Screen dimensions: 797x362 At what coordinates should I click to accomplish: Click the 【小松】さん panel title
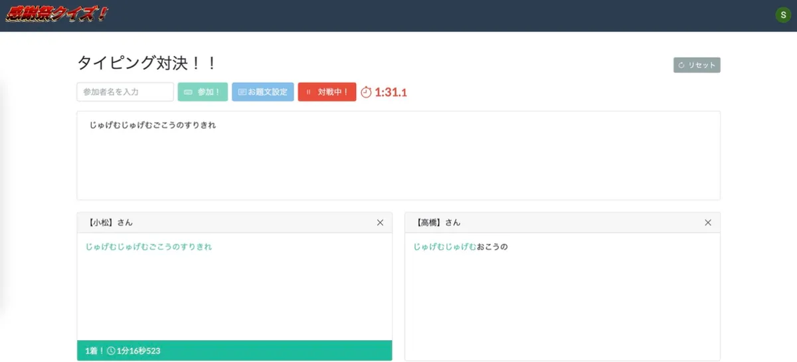tap(109, 223)
